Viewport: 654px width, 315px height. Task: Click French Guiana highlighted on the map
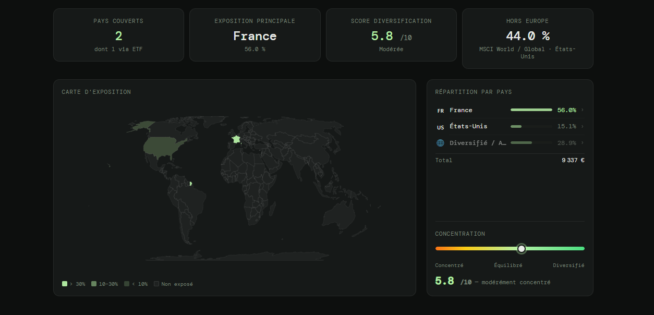[x=191, y=184]
